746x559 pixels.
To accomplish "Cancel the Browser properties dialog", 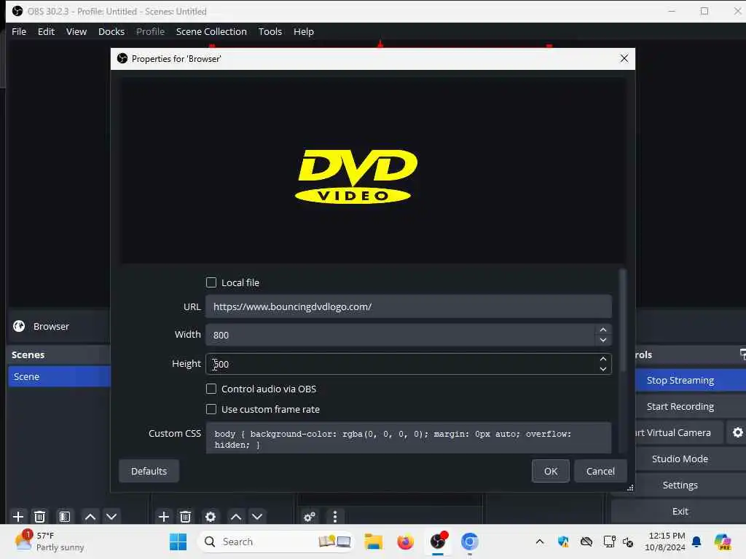I will [600, 471].
